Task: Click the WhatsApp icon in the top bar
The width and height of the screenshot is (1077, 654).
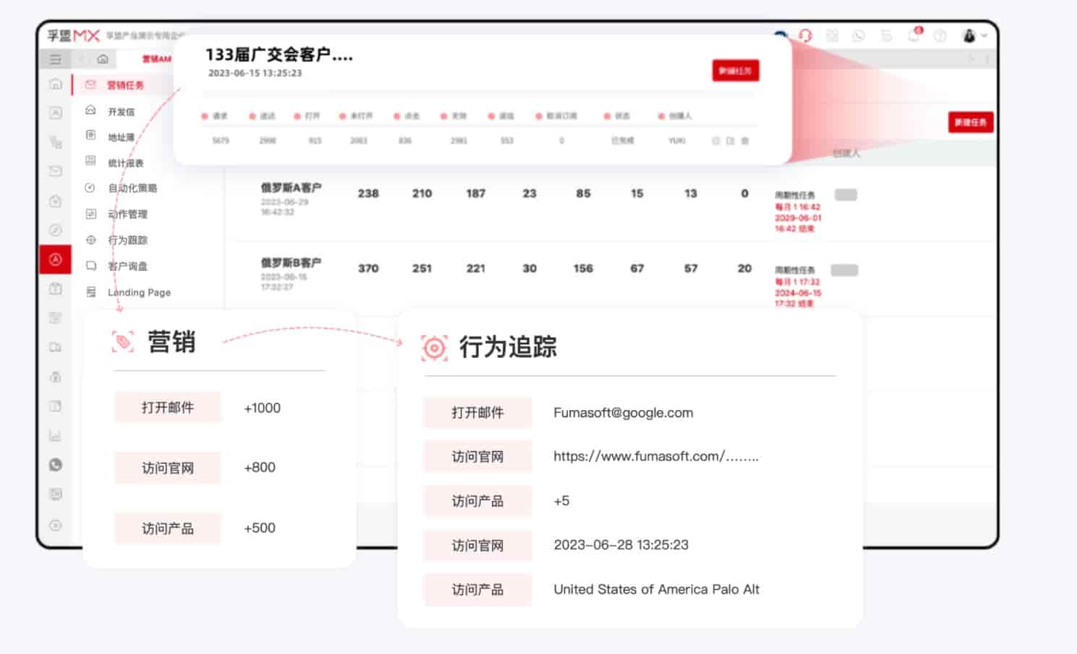Action: [x=859, y=35]
